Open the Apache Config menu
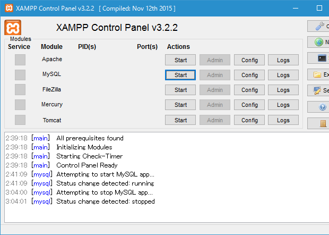 249,60
